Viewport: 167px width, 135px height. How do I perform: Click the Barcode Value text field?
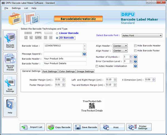click(x=63, y=47)
